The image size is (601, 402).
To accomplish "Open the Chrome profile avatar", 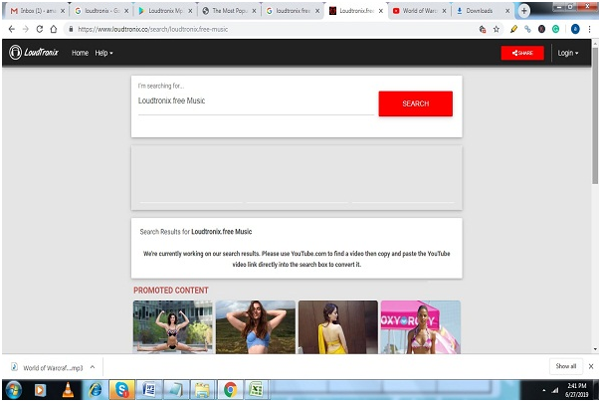I will (x=575, y=29).
